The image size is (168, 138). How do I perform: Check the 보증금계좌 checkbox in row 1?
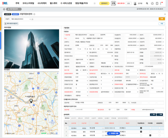[159, 128]
